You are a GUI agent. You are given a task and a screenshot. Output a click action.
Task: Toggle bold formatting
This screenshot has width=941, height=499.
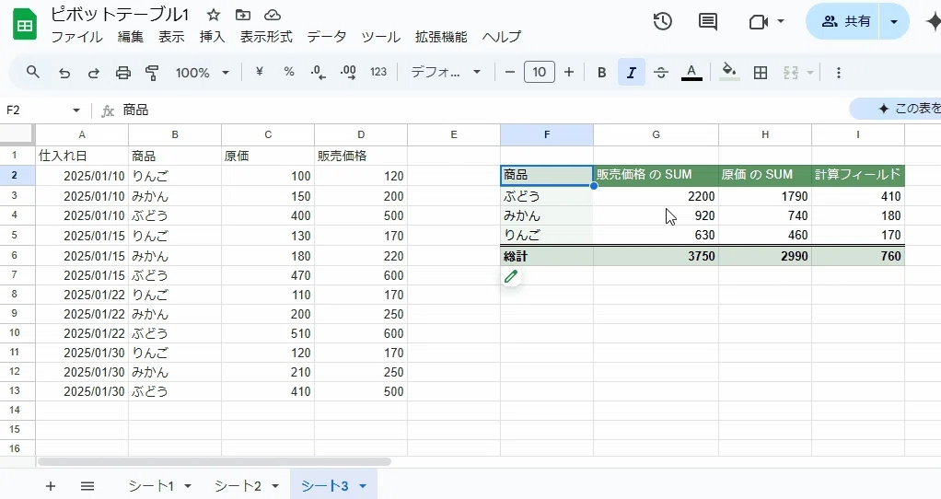pyautogui.click(x=602, y=73)
